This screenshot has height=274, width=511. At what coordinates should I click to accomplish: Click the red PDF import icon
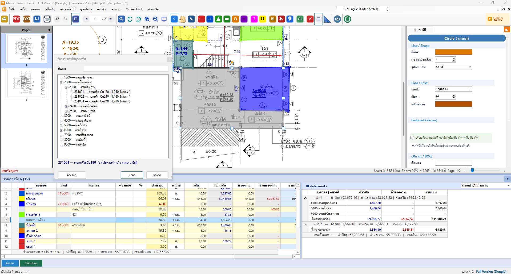(16, 19)
